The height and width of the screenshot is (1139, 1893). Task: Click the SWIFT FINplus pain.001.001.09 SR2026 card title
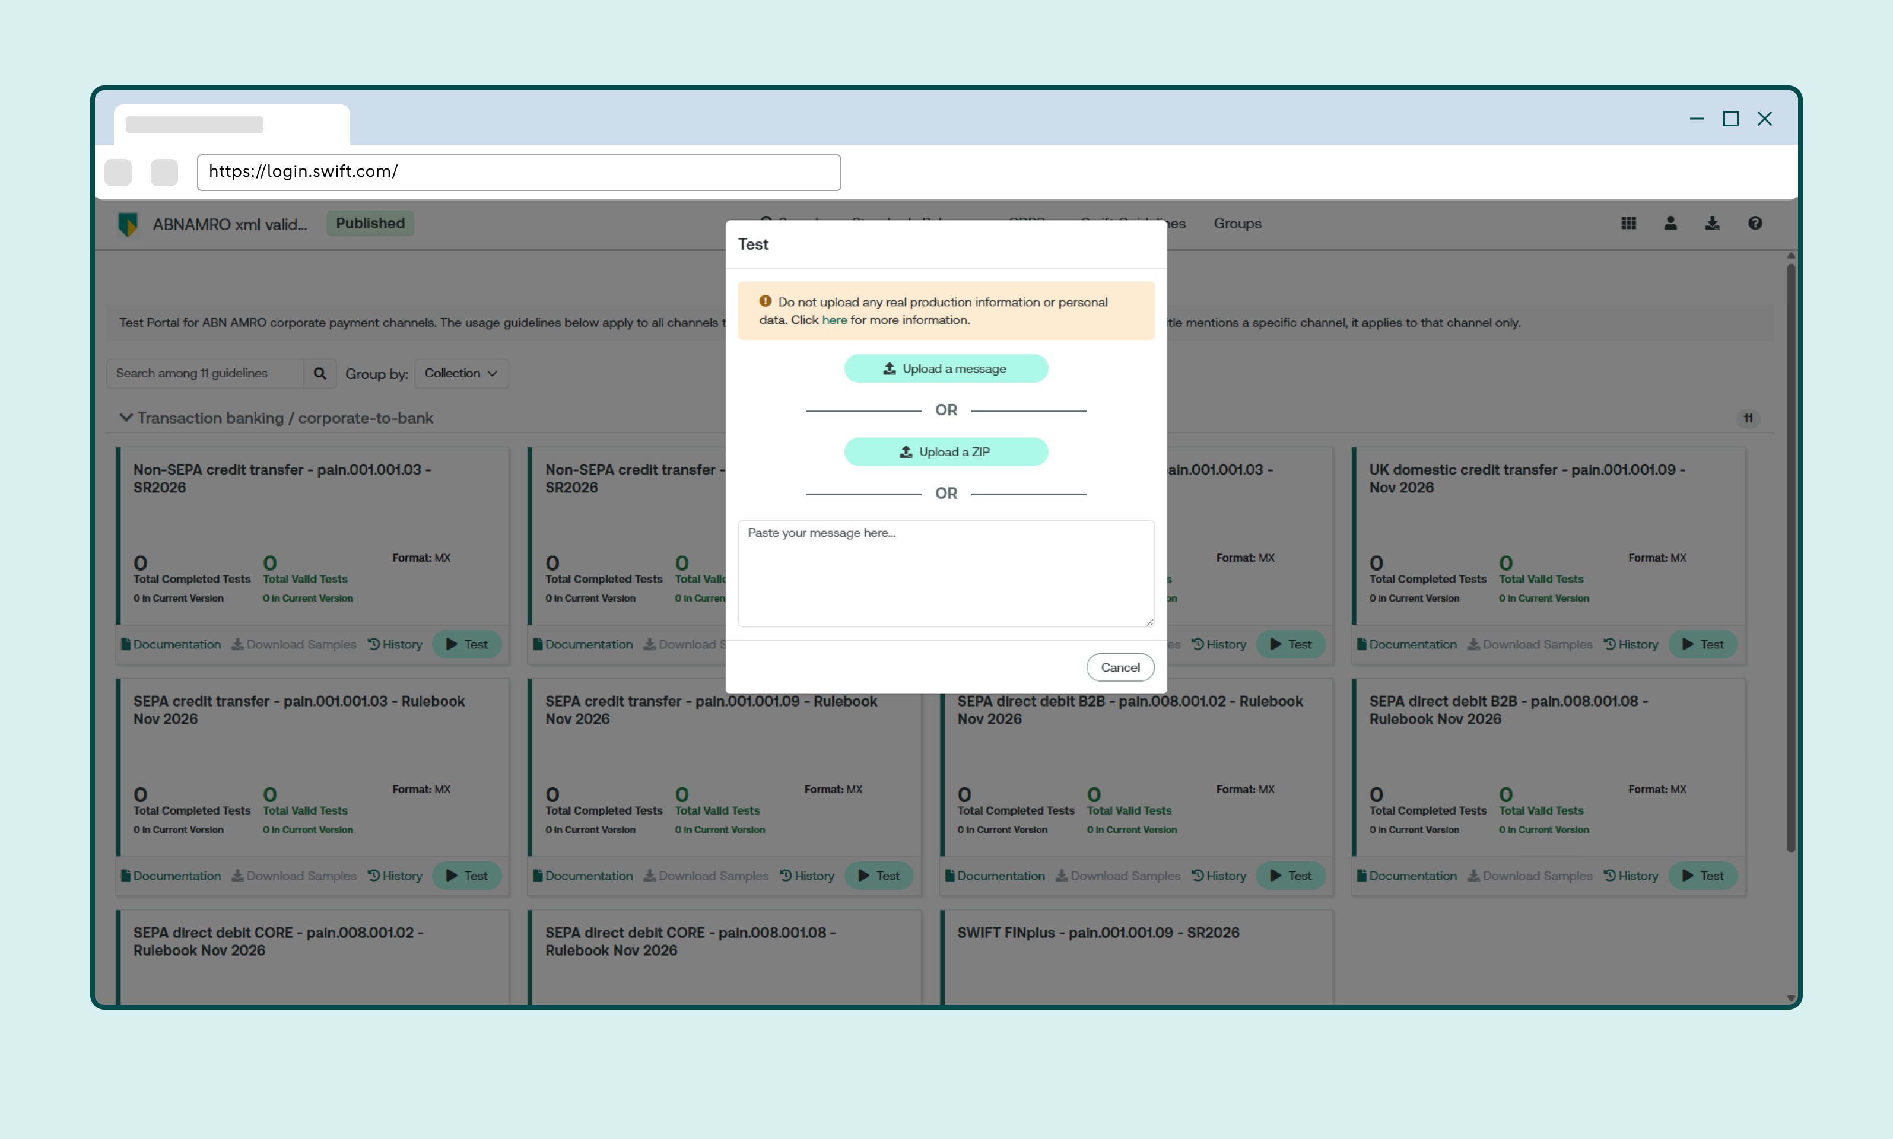click(x=1098, y=933)
